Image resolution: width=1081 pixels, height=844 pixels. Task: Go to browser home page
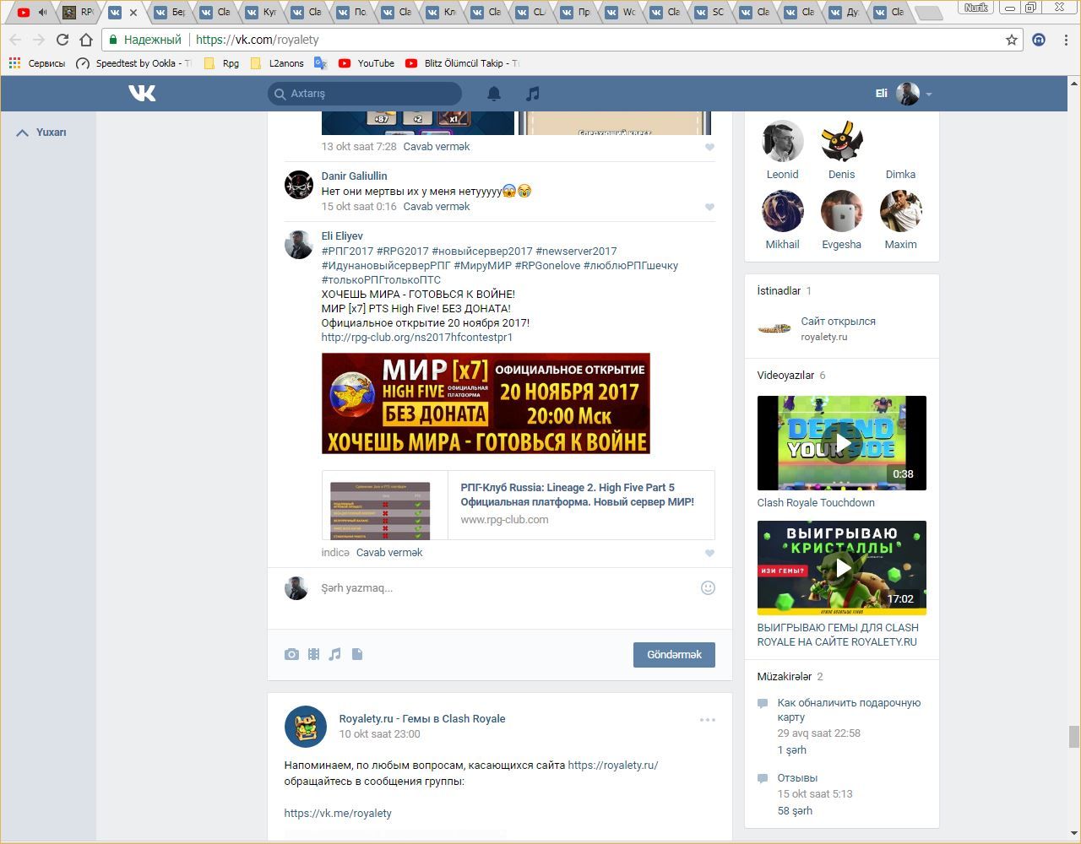pos(86,40)
